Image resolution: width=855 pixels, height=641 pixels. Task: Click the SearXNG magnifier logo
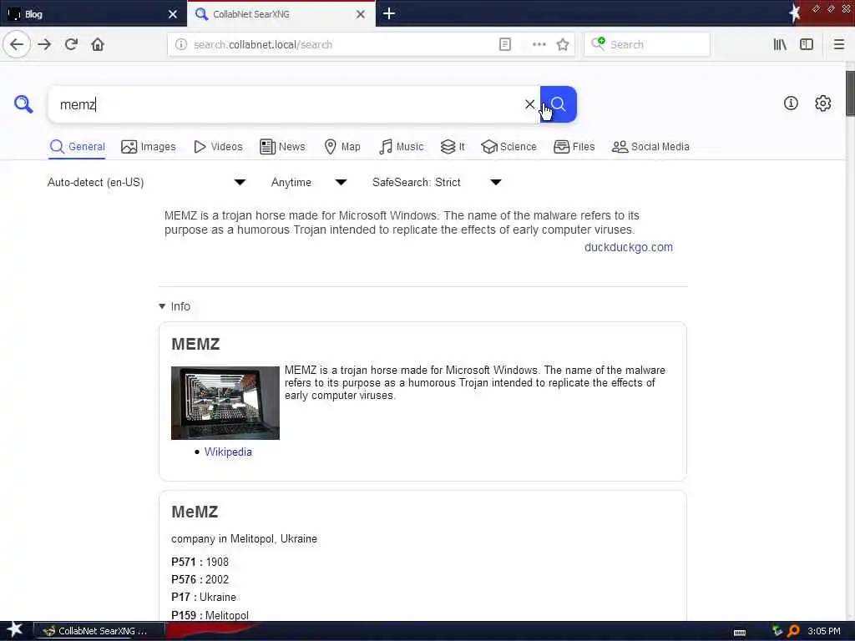(23, 103)
